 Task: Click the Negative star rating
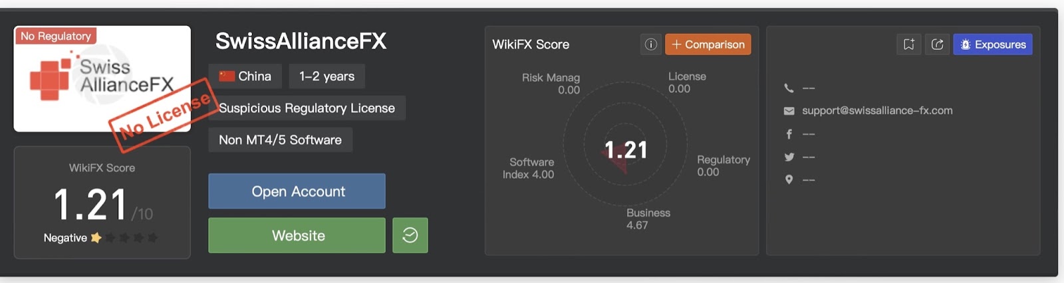[x=100, y=238]
